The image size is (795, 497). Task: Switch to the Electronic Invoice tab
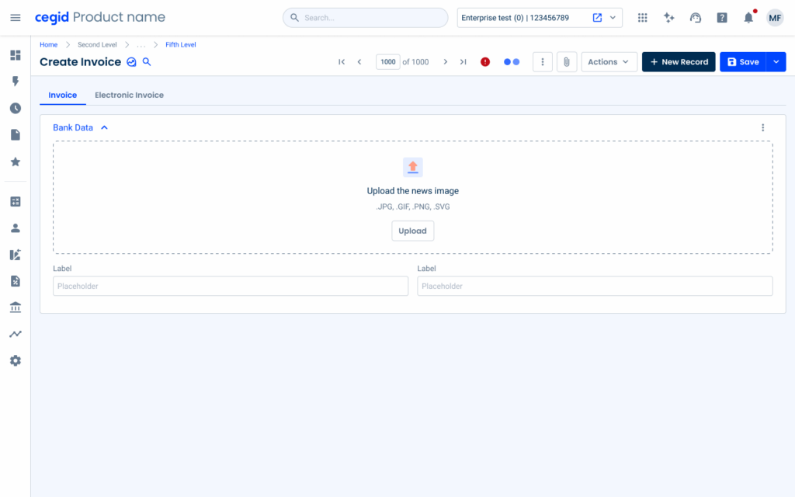tap(129, 95)
